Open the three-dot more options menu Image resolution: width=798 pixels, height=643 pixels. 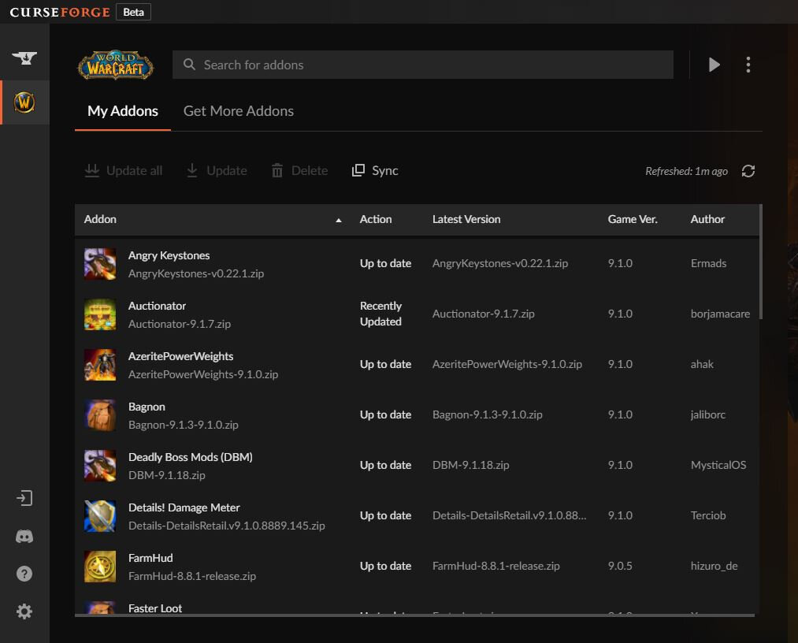[748, 65]
